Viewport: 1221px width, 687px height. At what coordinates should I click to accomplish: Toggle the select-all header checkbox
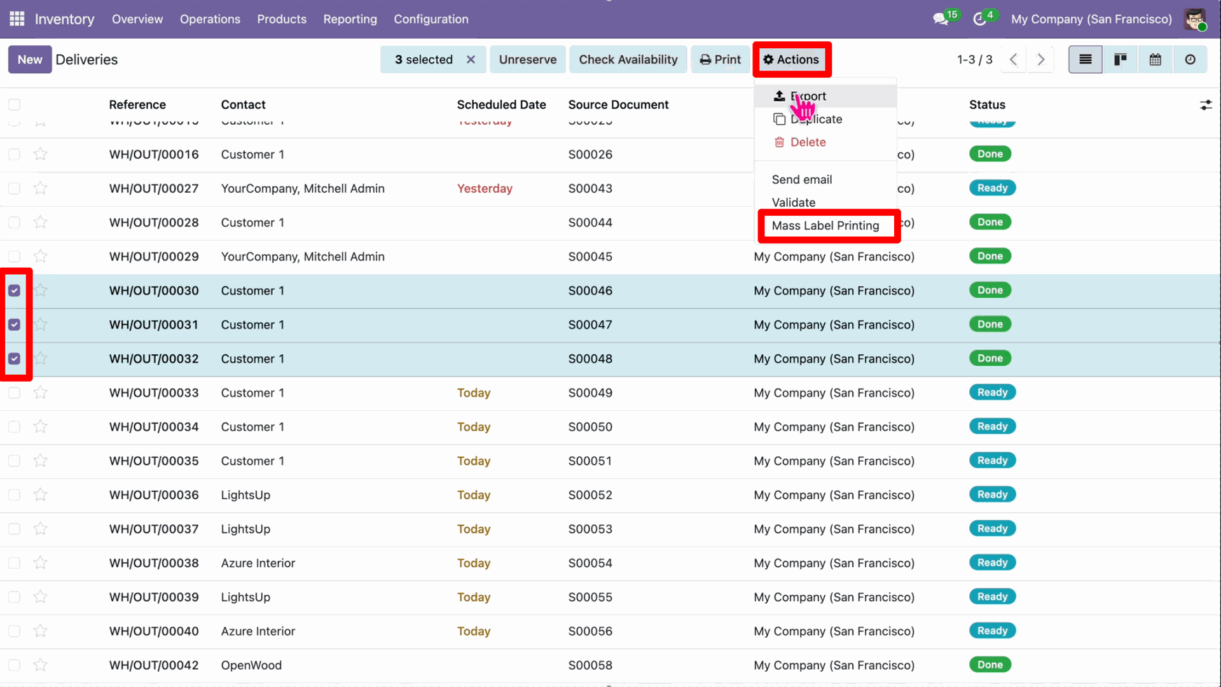(14, 105)
